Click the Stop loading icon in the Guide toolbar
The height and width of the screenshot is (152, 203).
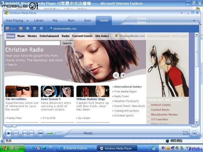[x=28, y=29]
